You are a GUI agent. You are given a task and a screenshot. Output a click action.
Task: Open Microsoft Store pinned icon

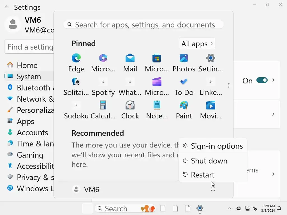[x=157, y=63]
